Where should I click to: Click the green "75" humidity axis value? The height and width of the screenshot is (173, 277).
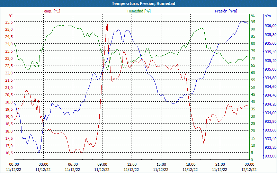253,51
